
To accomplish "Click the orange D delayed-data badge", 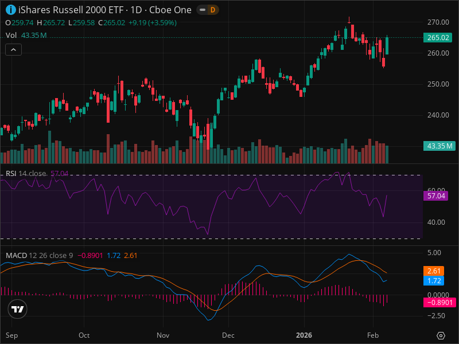I will coord(213,10).
